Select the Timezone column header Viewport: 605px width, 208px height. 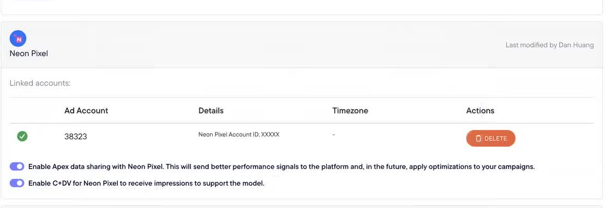point(350,111)
